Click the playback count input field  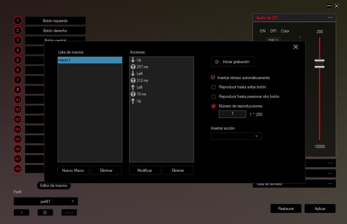(232, 114)
